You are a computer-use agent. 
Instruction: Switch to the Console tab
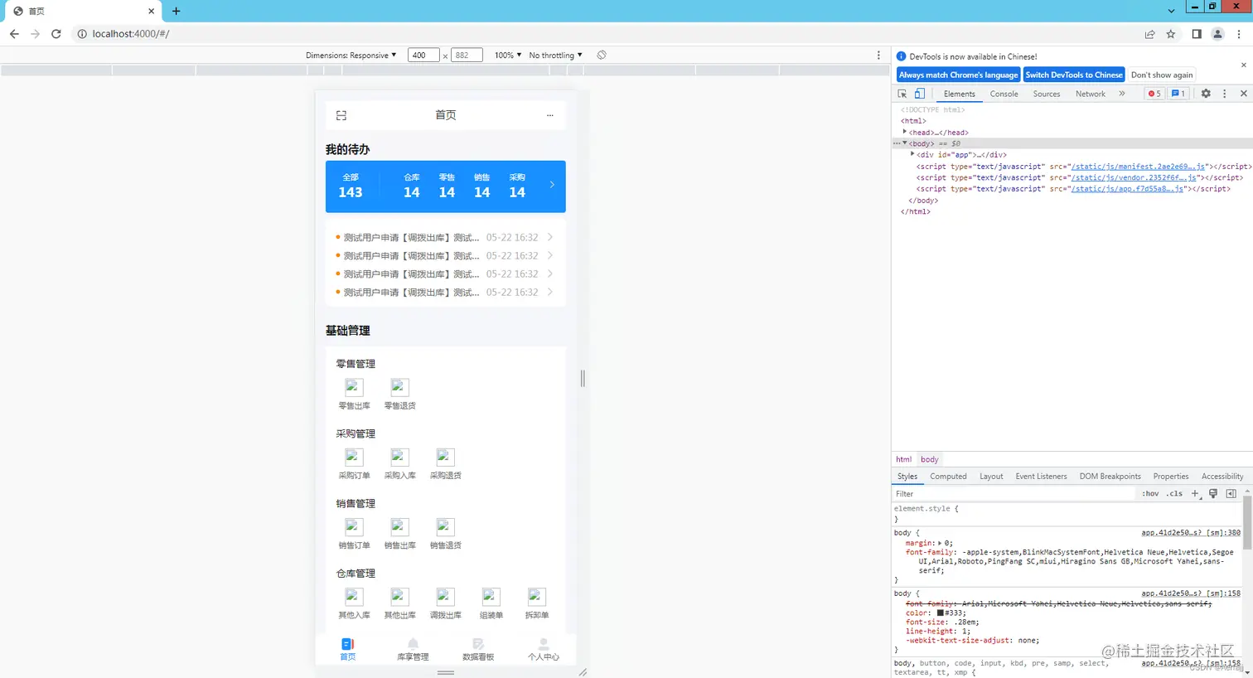click(x=1004, y=94)
